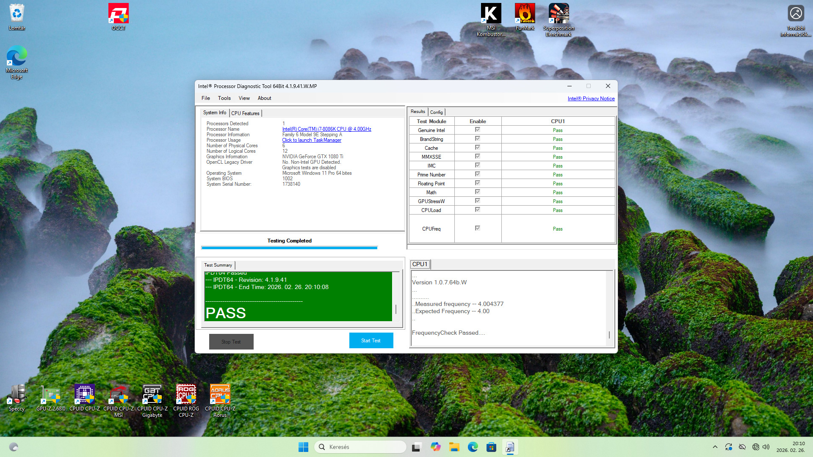
Task: Switch to the Config tab
Action: pyautogui.click(x=436, y=112)
